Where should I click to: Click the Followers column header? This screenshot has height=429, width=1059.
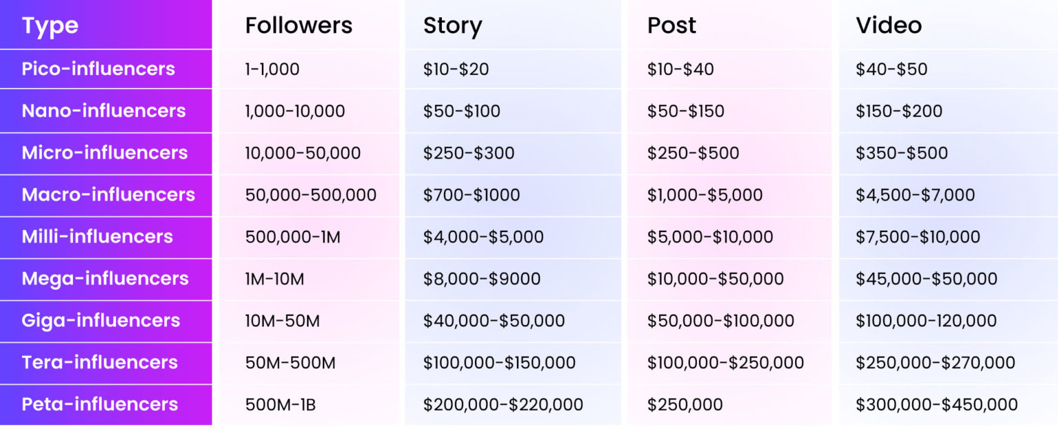click(299, 26)
